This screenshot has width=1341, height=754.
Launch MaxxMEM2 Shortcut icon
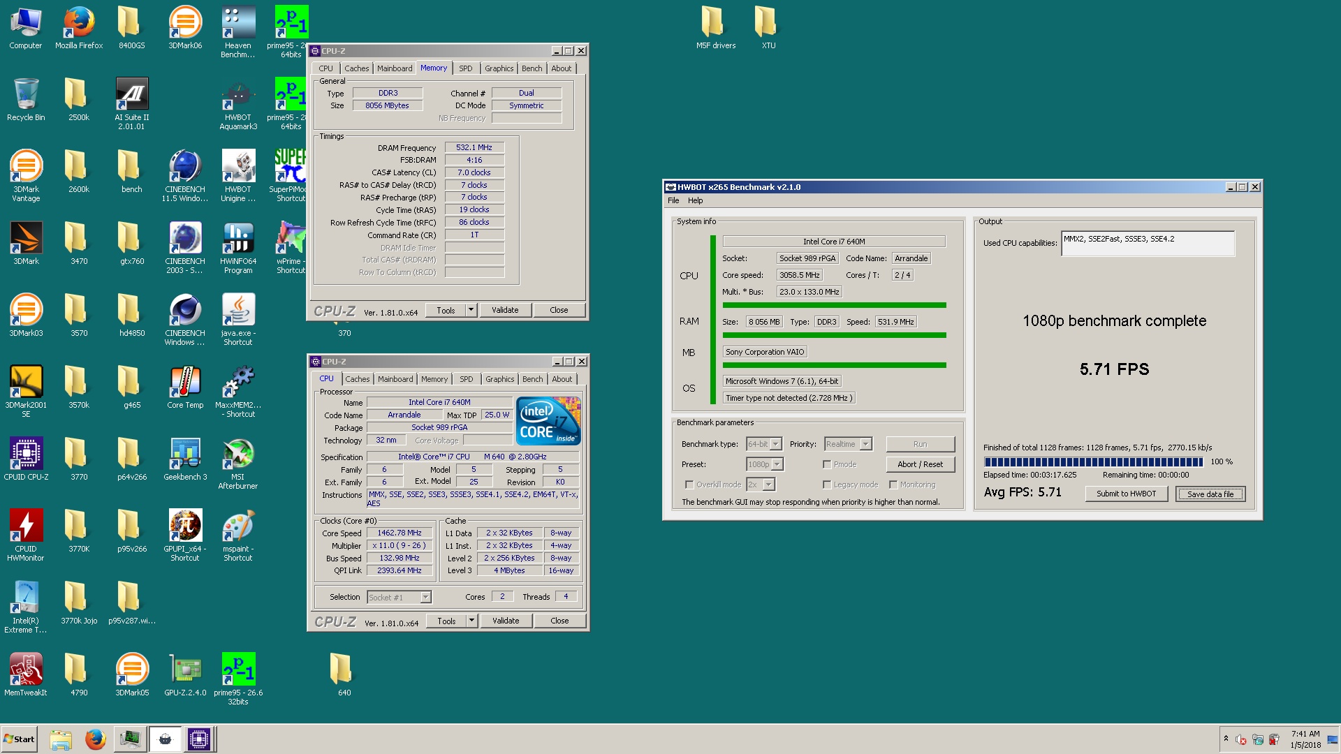238,392
